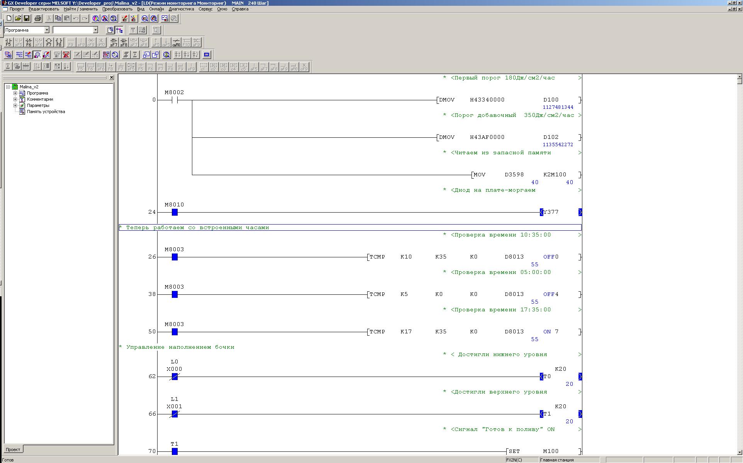Viewport: 743px width, 463px height.
Task: Click the Проект tab at panel bottom
Action: 13,449
